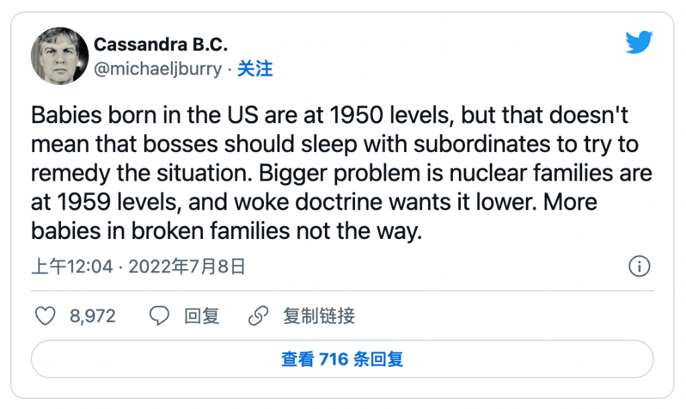Follow the account via the 关注 link

255,69
